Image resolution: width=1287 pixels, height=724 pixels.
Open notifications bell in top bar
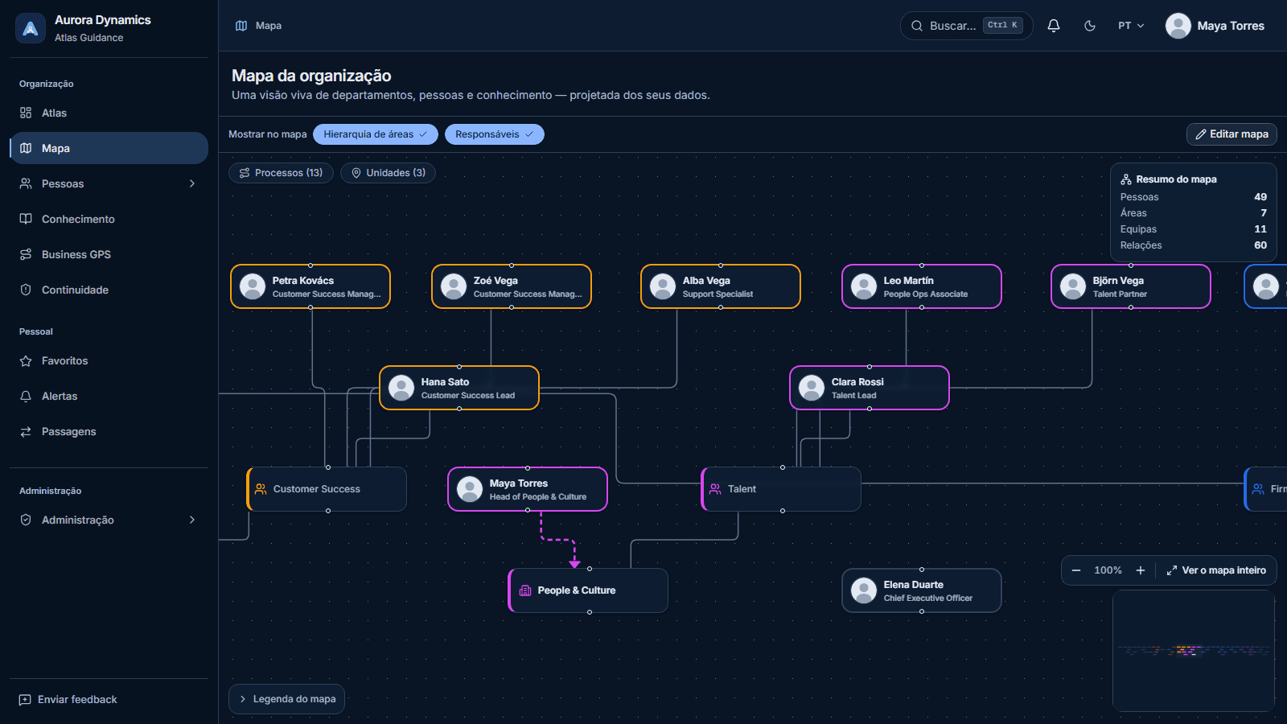[x=1054, y=26]
